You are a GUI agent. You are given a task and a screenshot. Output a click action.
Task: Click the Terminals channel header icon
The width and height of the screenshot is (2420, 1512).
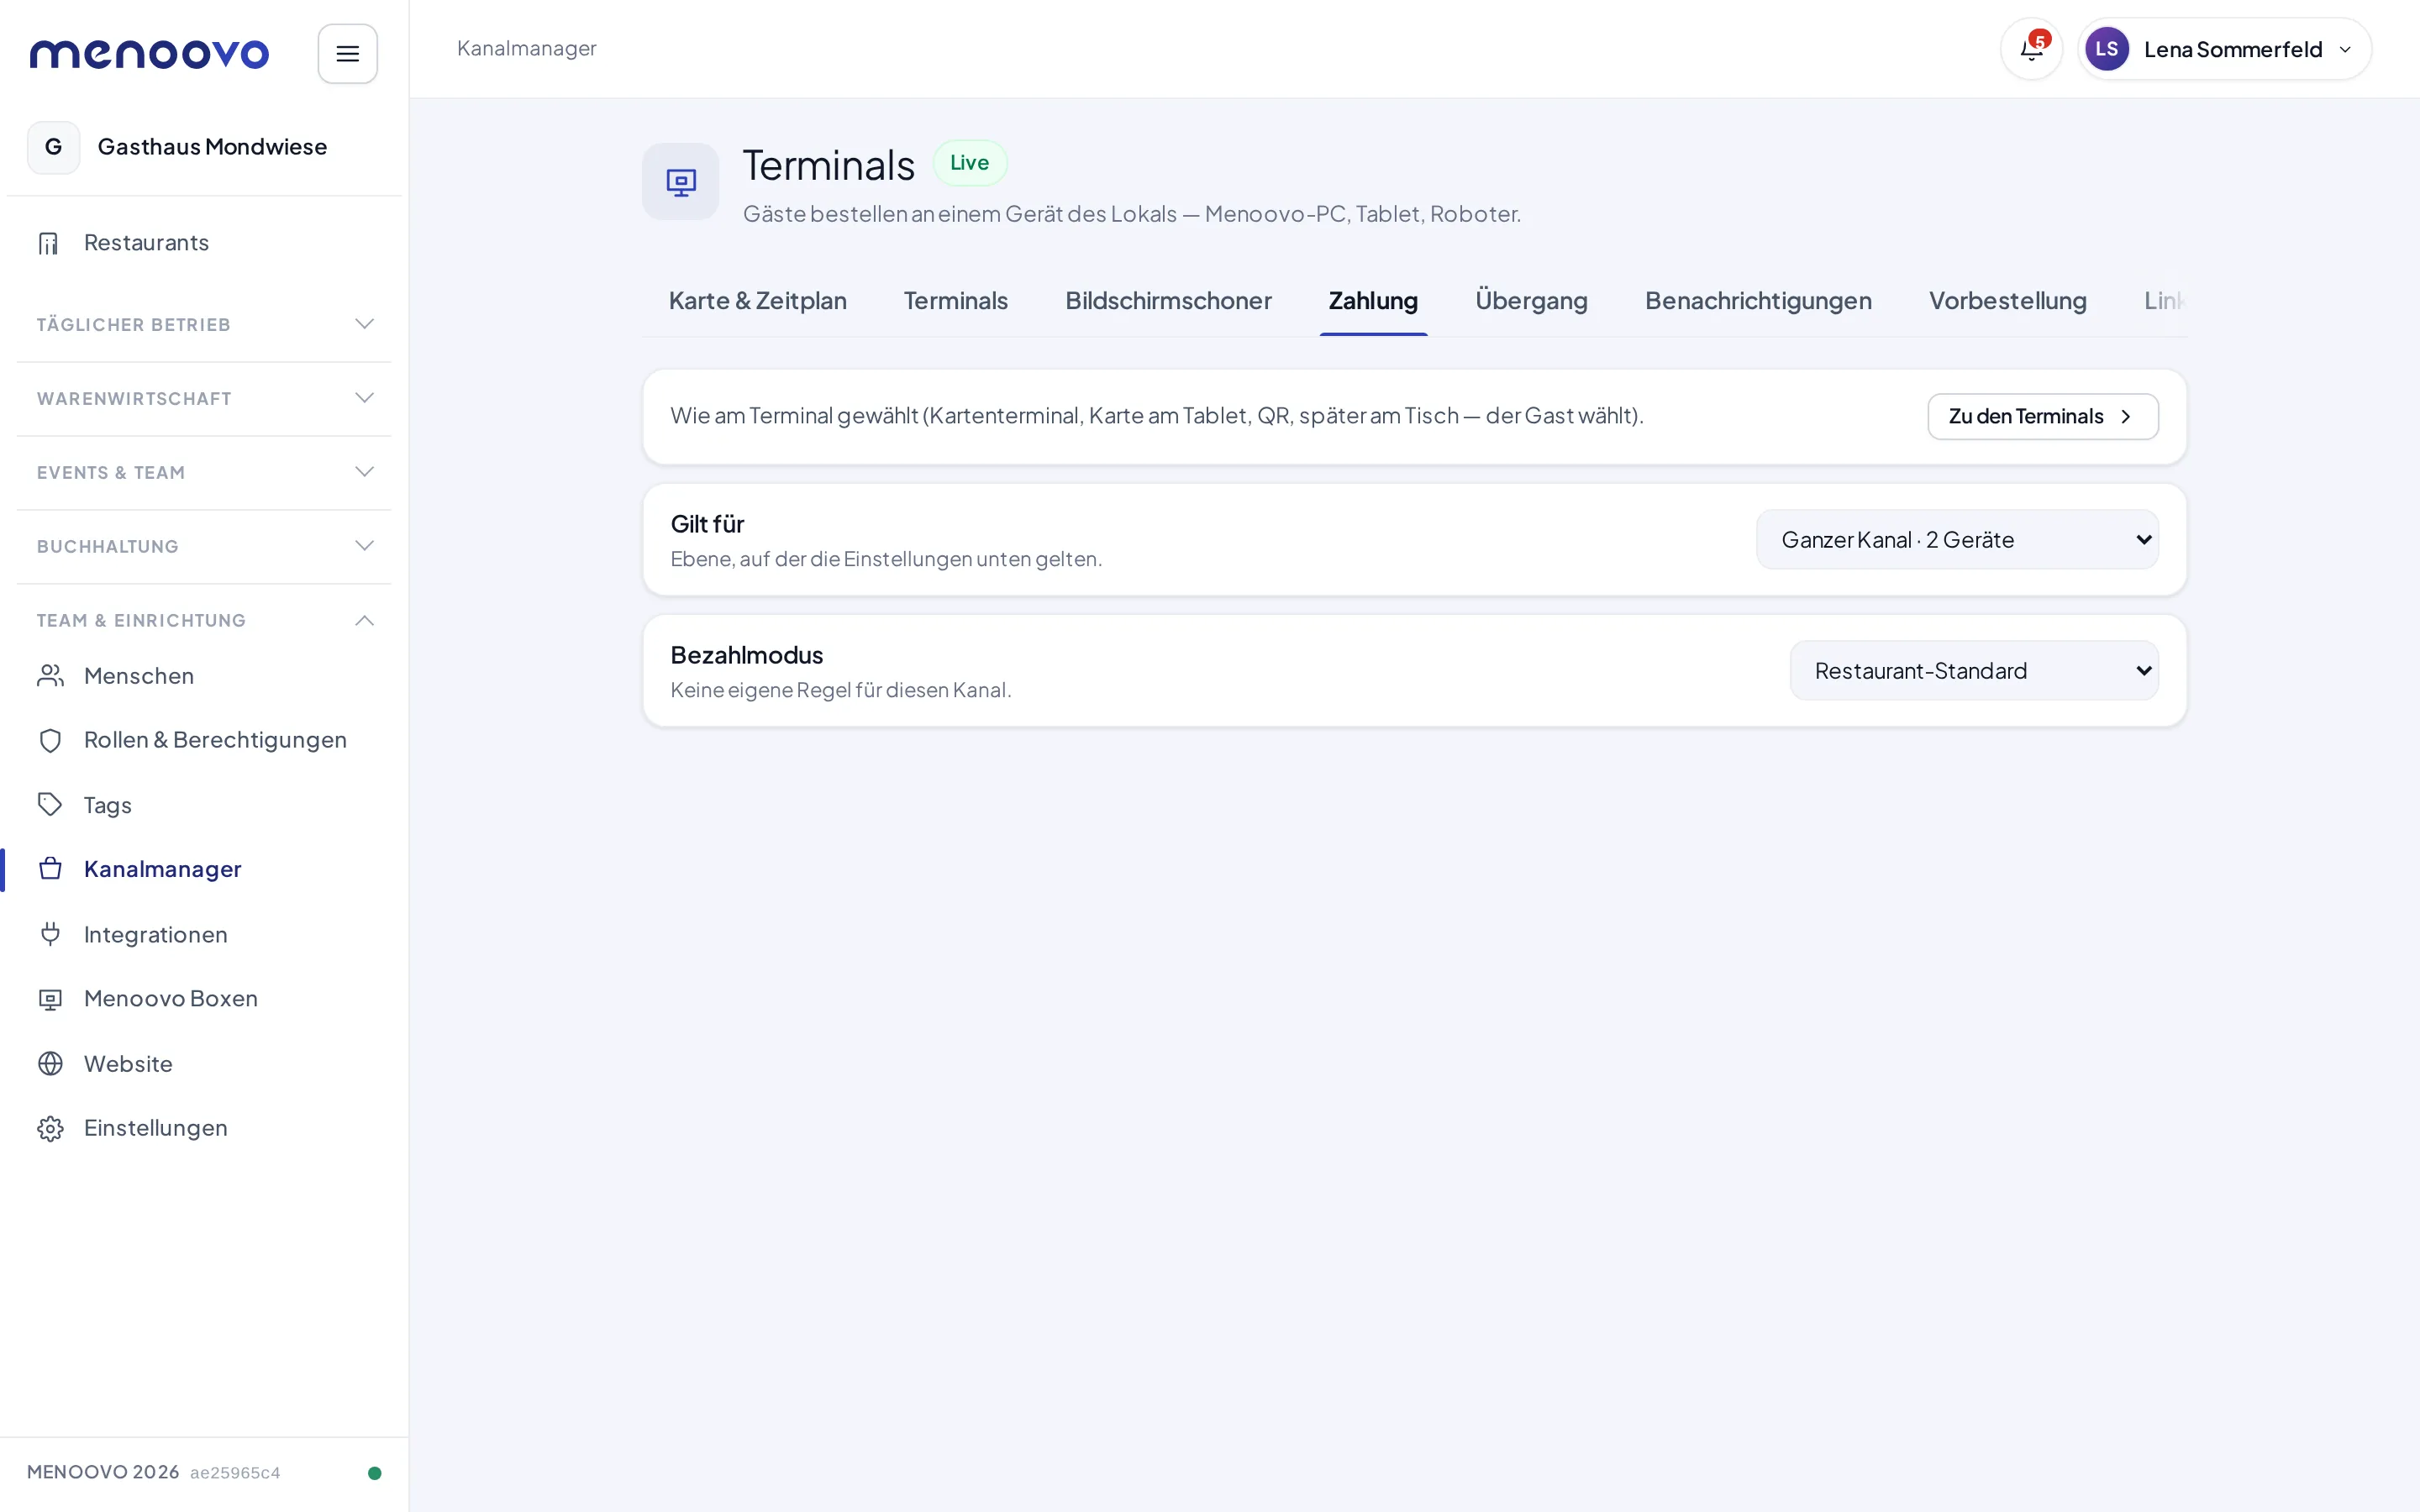coord(680,181)
